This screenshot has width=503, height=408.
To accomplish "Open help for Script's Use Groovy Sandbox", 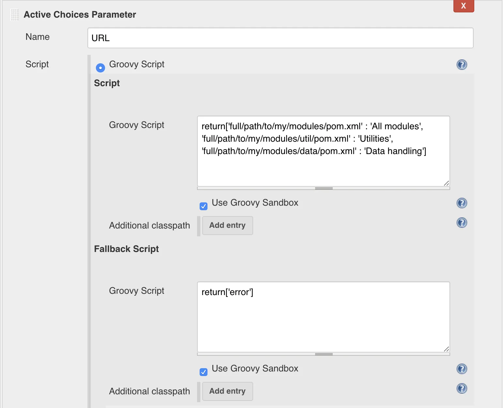I will (x=462, y=203).
